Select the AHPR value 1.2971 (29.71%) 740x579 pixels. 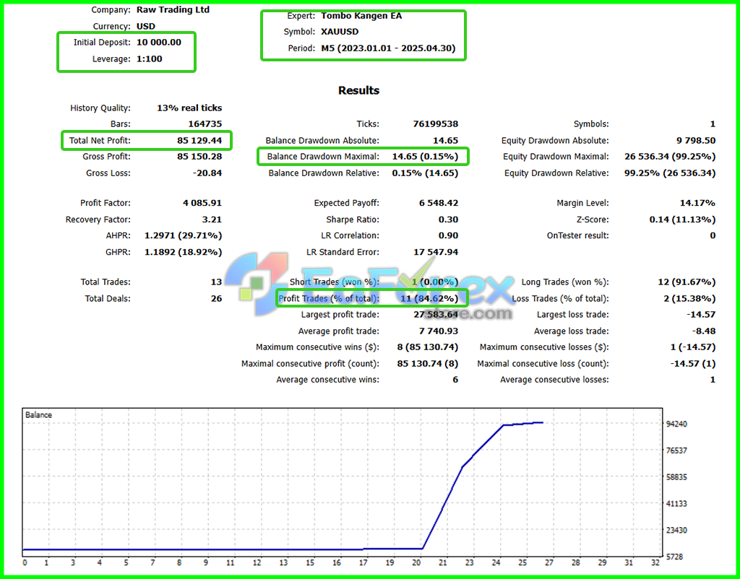(183, 236)
